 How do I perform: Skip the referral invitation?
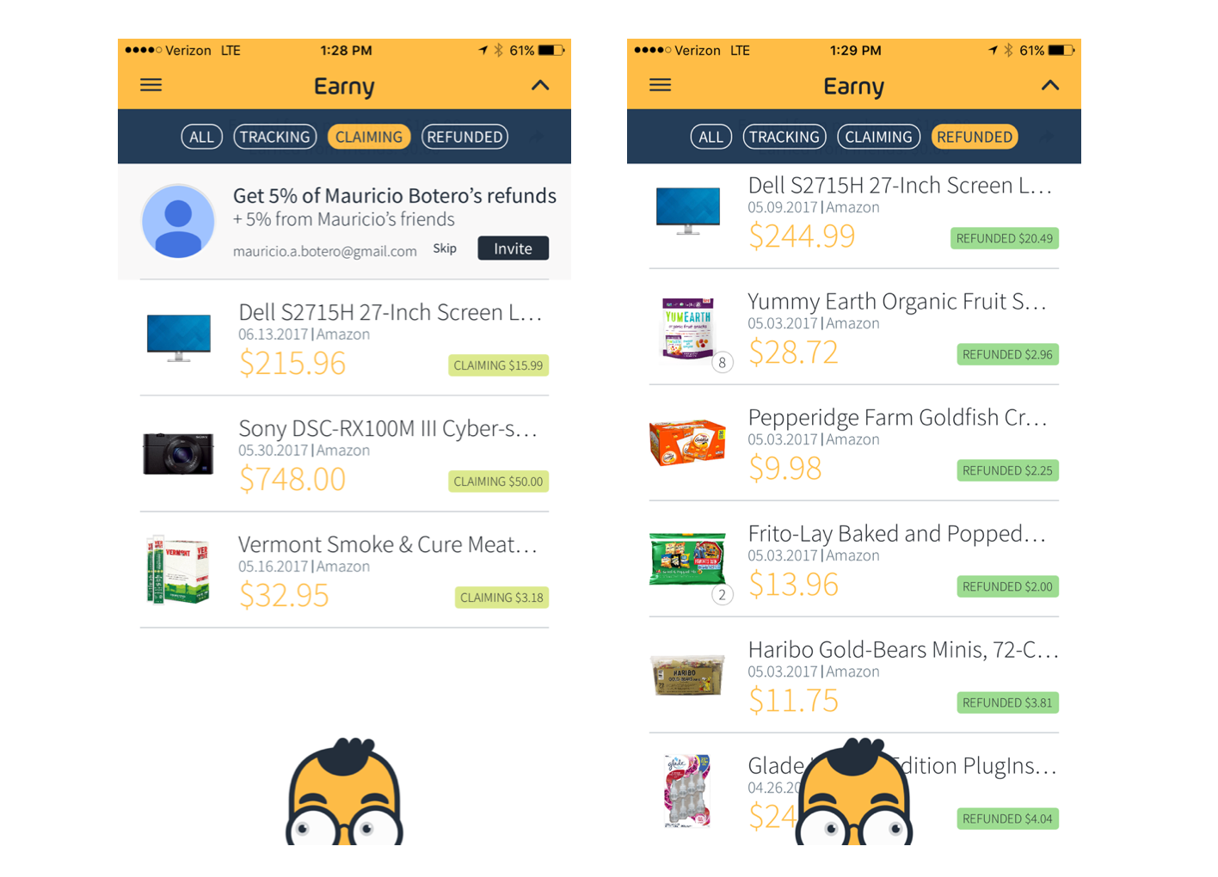445,248
